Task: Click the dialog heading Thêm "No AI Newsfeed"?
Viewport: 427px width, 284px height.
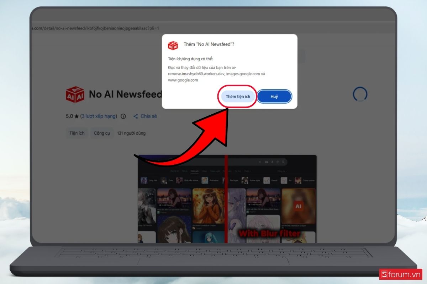Action: click(x=209, y=44)
